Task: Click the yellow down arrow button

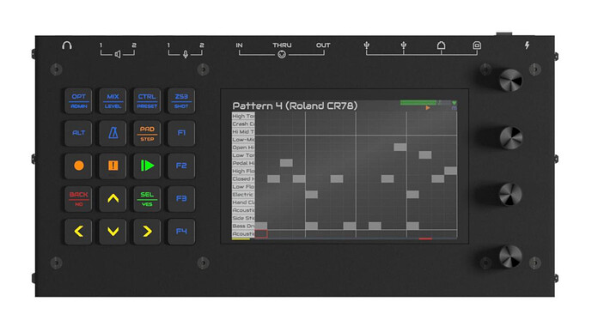Action: click(113, 232)
